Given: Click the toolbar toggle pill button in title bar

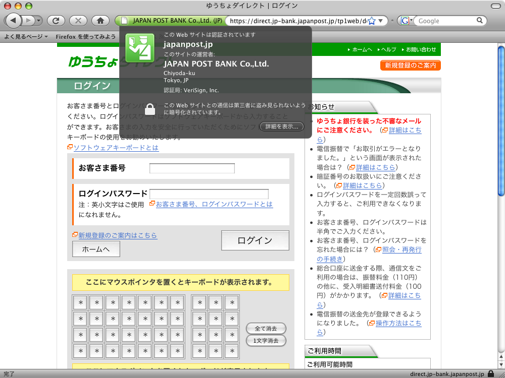Looking at the screenshot, I should [x=496, y=6].
